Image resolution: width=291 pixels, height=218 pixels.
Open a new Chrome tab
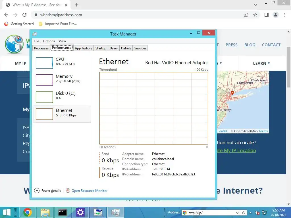click(x=77, y=5)
